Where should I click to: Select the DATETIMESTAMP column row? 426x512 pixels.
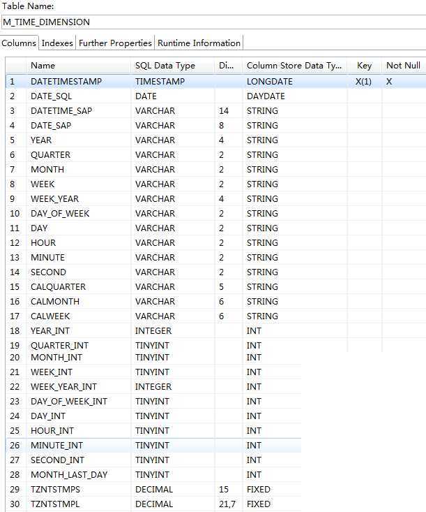click(x=66, y=82)
